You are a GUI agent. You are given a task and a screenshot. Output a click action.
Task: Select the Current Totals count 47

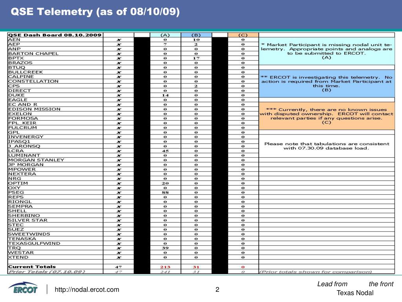[119, 267]
